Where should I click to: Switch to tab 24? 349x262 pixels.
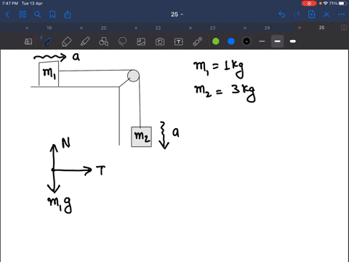click(268, 28)
